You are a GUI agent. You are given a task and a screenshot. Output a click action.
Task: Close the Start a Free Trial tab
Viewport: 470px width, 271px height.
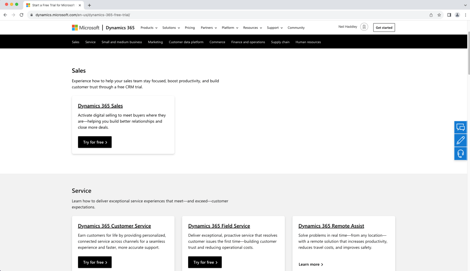pos(80,5)
